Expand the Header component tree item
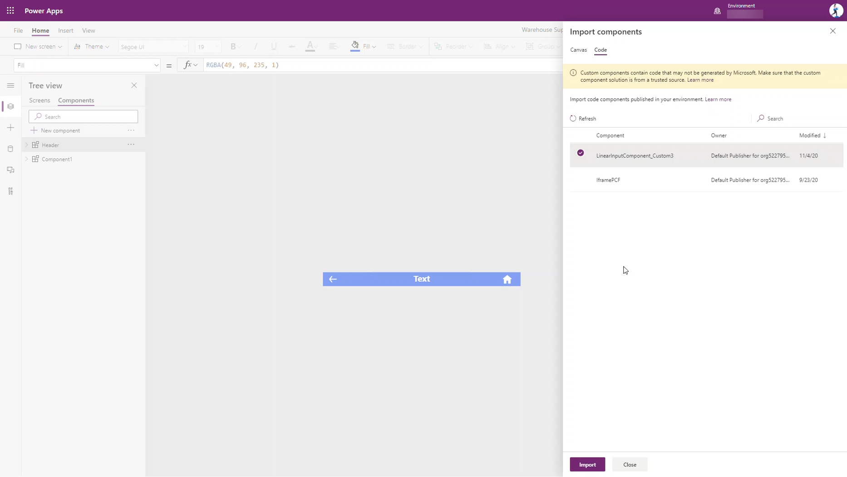The height and width of the screenshot is (477, 847). click(27, 144)
